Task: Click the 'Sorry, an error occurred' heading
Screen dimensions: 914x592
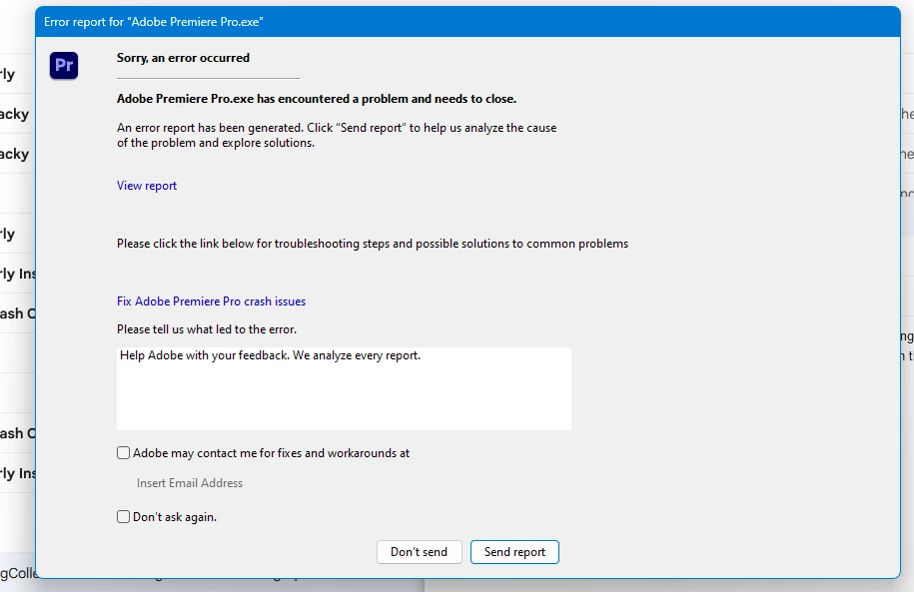Action: click(x=183, y=58)
